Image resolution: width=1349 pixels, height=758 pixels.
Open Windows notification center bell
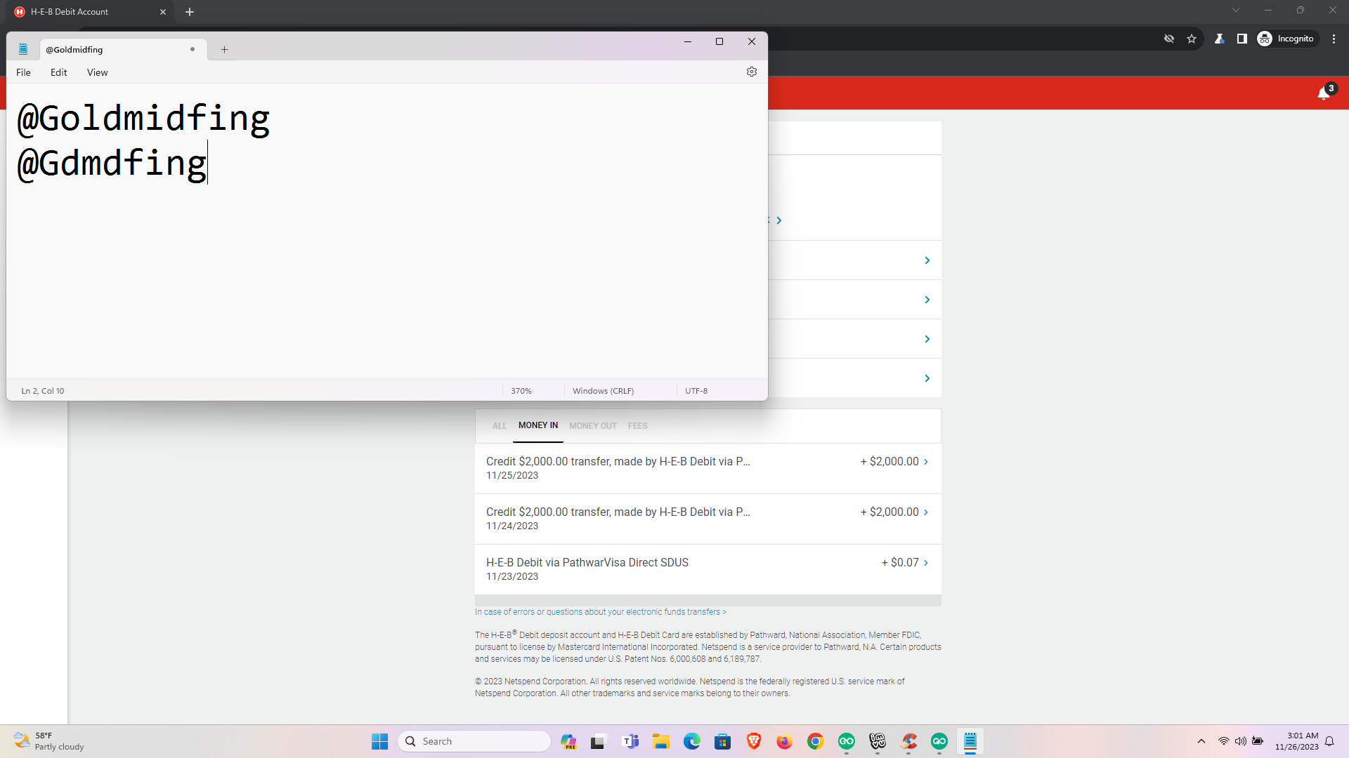click(x=1329, y=741)
